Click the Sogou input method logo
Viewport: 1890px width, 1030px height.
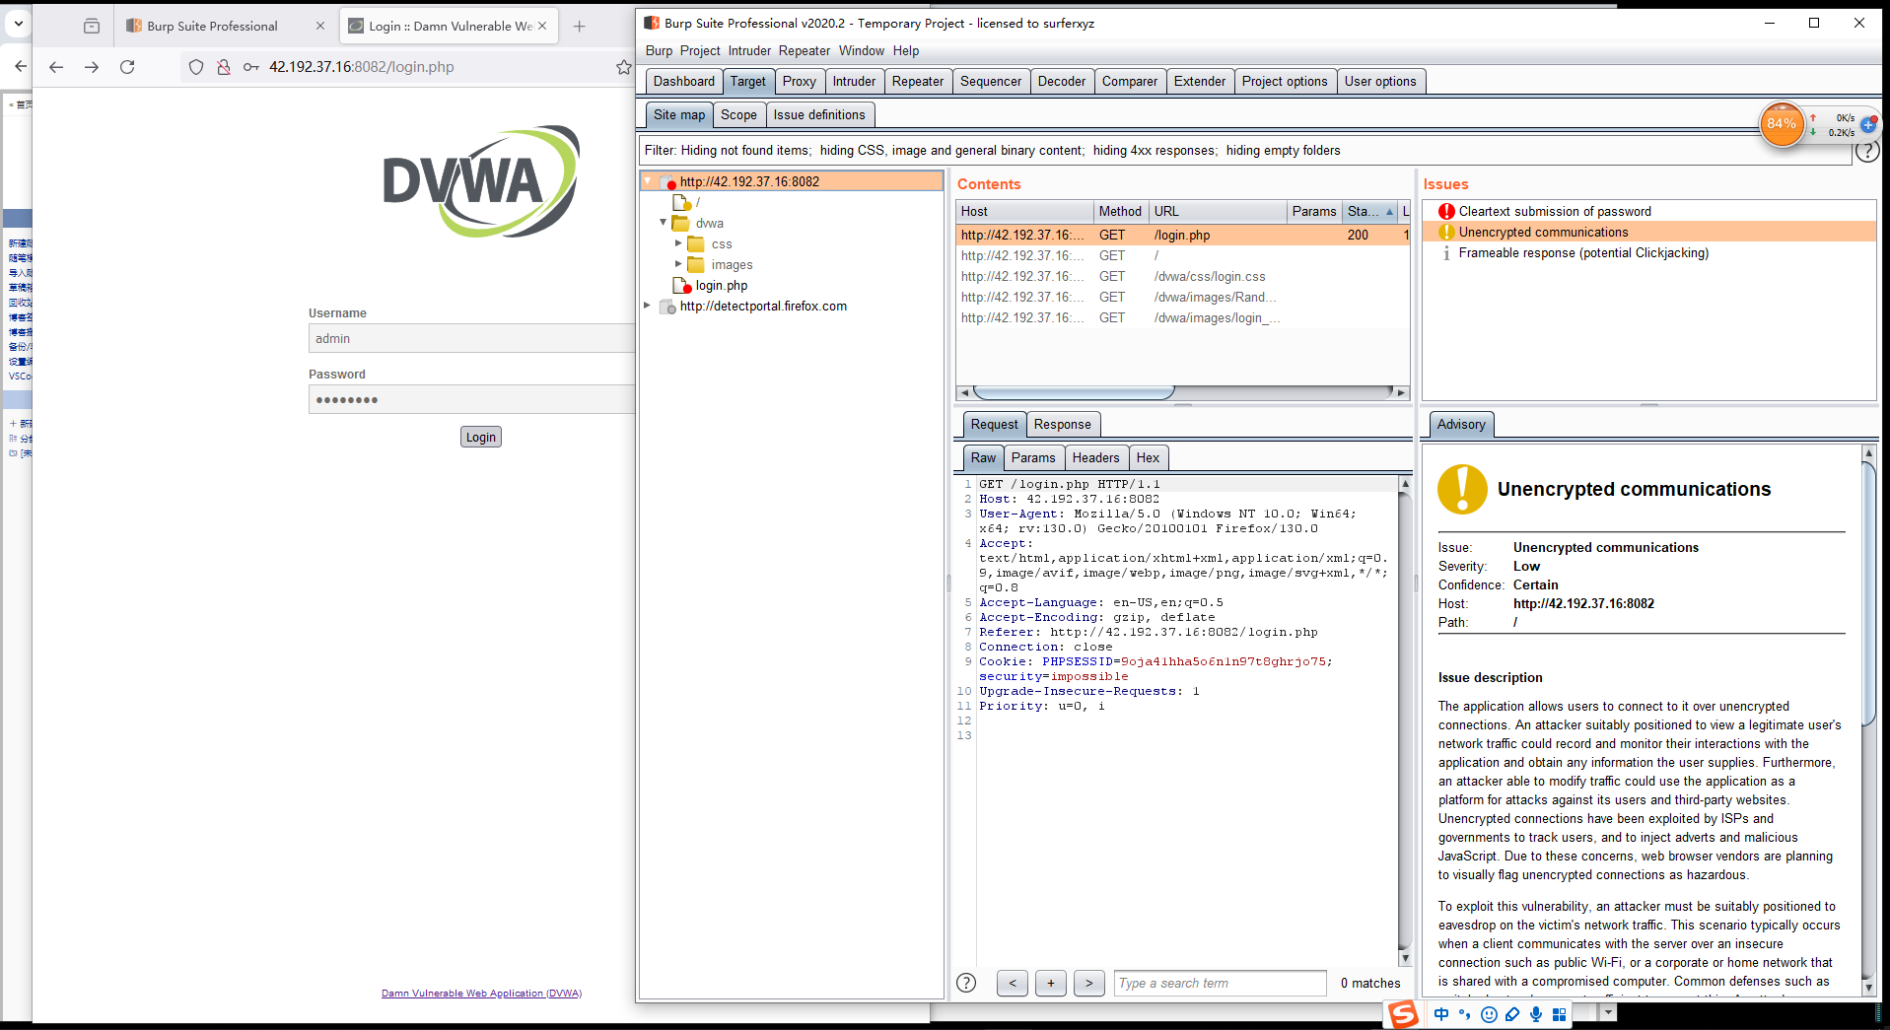(1403, 1014)
